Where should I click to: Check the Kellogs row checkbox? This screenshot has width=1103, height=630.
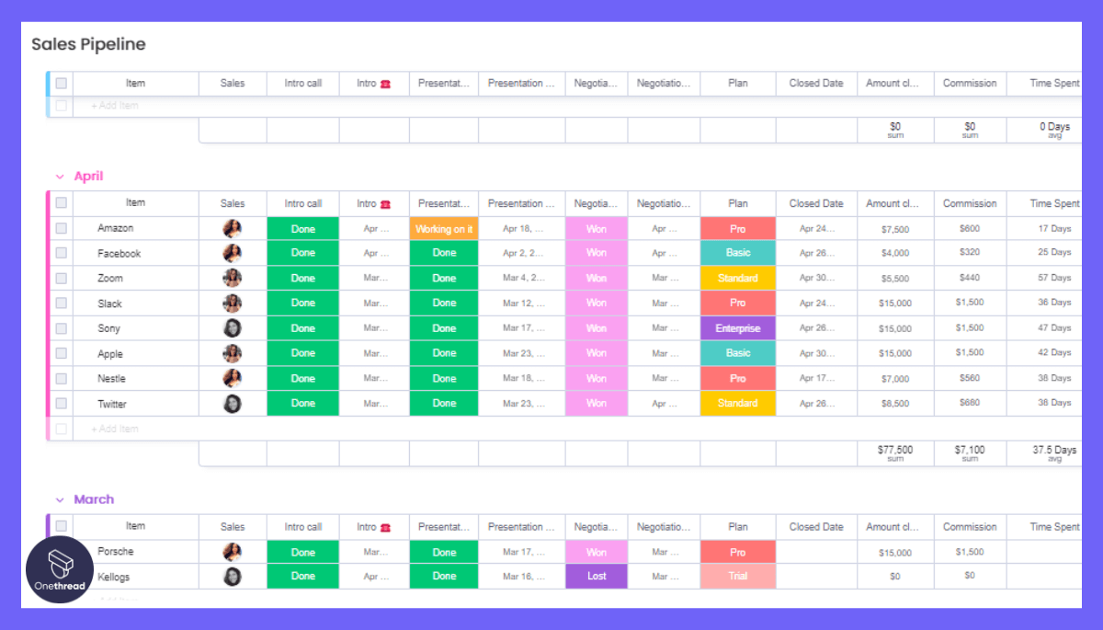pos(62,575)
